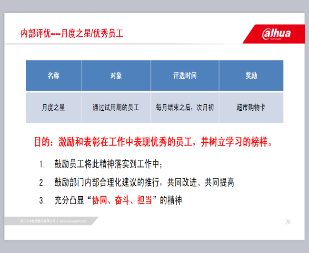Click the list number 2. marker

[x=42, y=182]
